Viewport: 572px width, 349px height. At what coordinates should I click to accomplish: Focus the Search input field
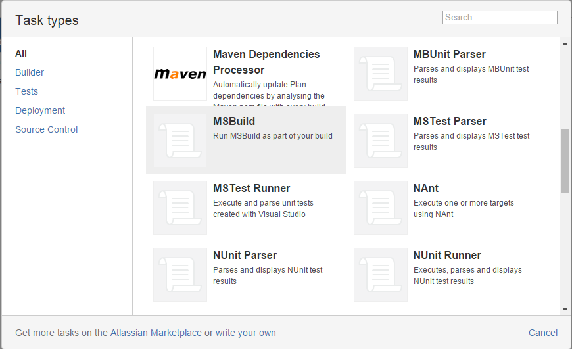coord(500,18)
